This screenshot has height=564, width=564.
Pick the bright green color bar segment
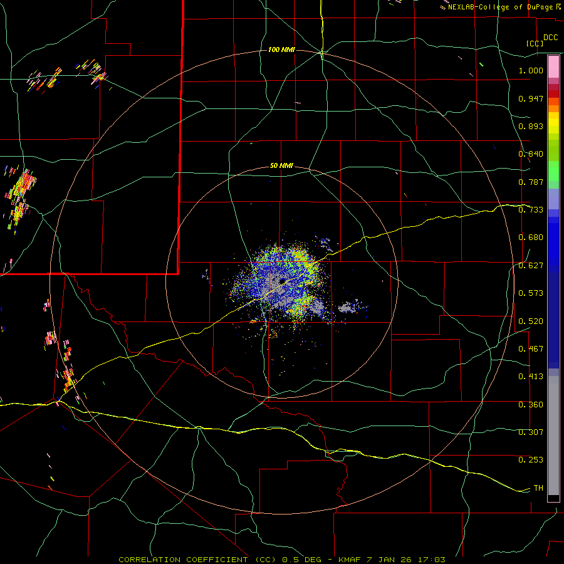point(553,171)
